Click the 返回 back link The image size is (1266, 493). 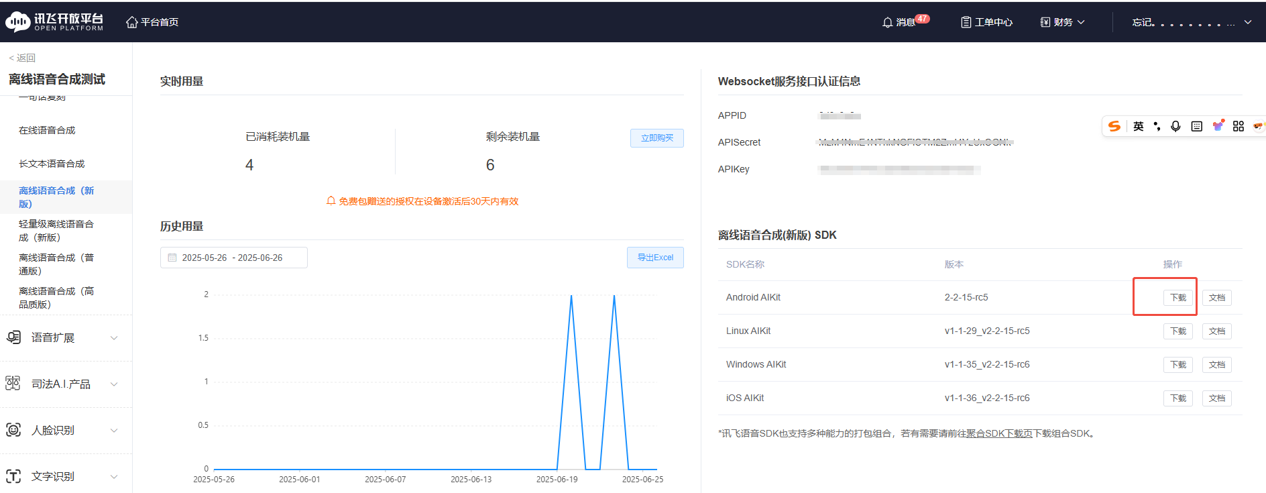tap(22, 58)
